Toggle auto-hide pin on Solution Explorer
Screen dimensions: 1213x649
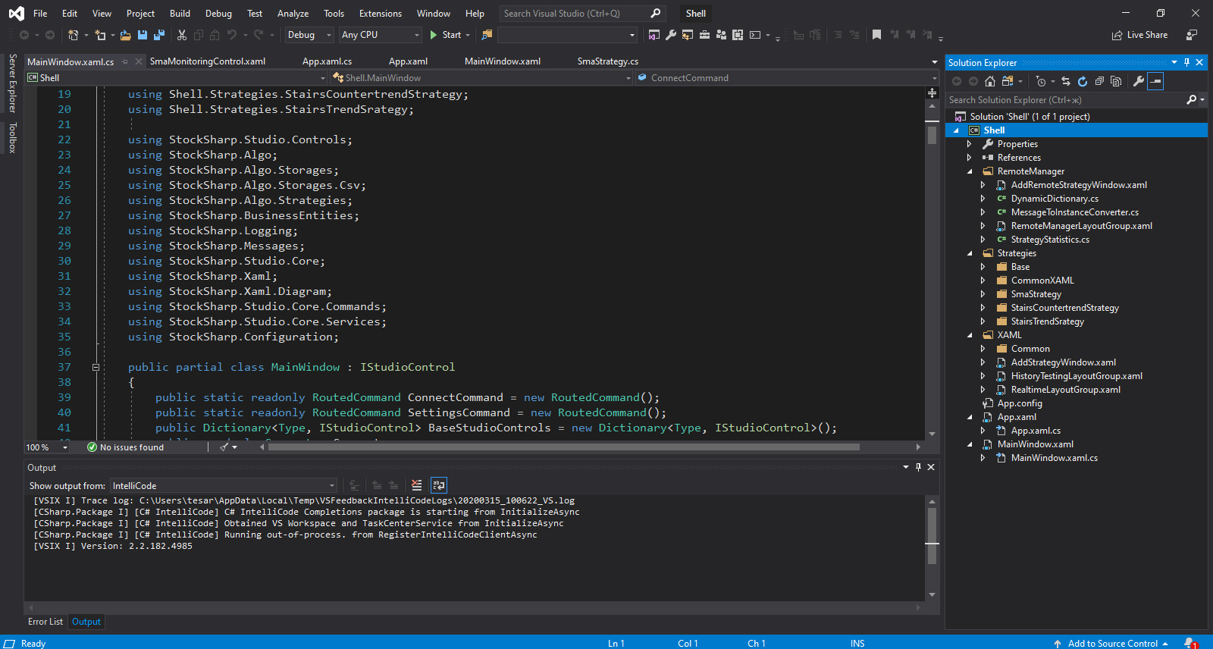(1186, 63)
